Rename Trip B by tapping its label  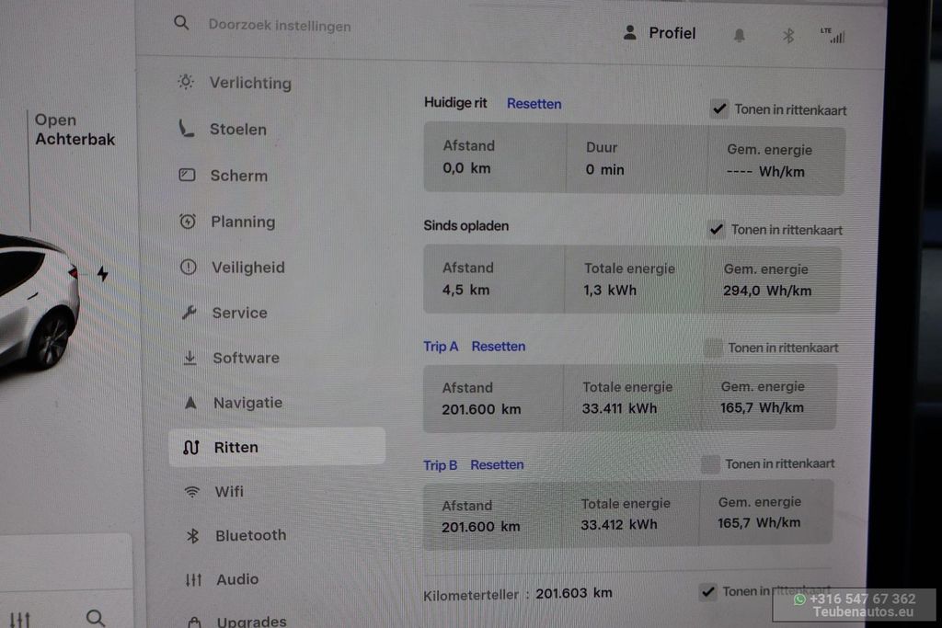(440, 465)
